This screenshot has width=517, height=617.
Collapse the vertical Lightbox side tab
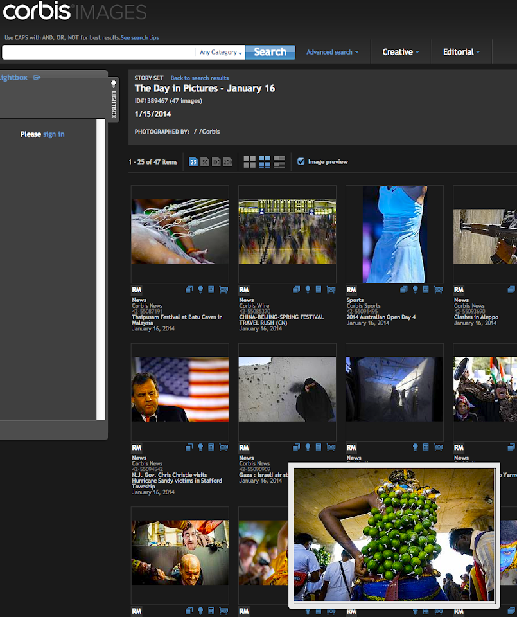(x=114, y=99)
